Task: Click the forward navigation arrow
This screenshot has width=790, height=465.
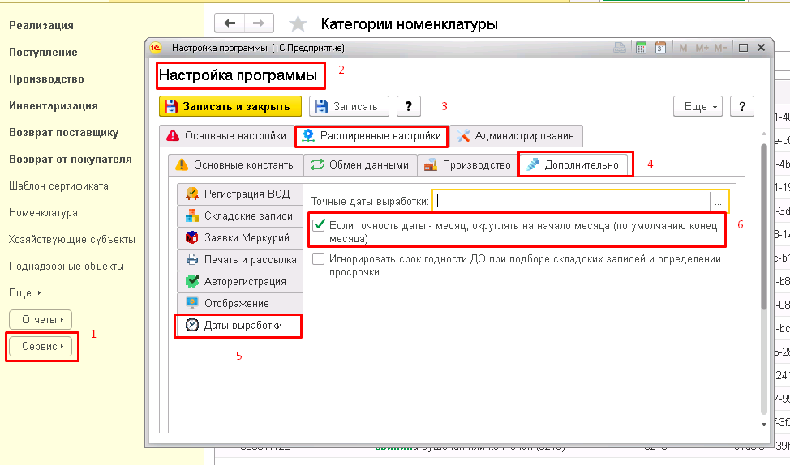Action: (x=259, y=23)
